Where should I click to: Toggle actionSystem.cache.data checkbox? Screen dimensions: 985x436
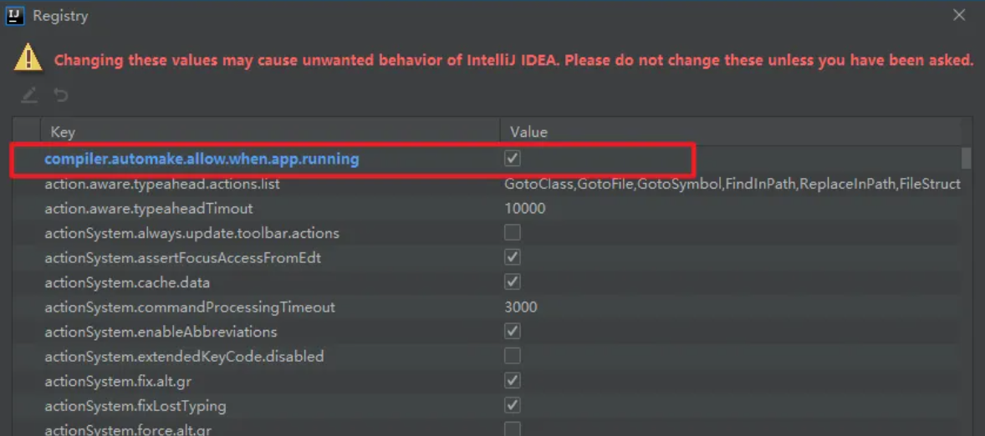point(513,282)
